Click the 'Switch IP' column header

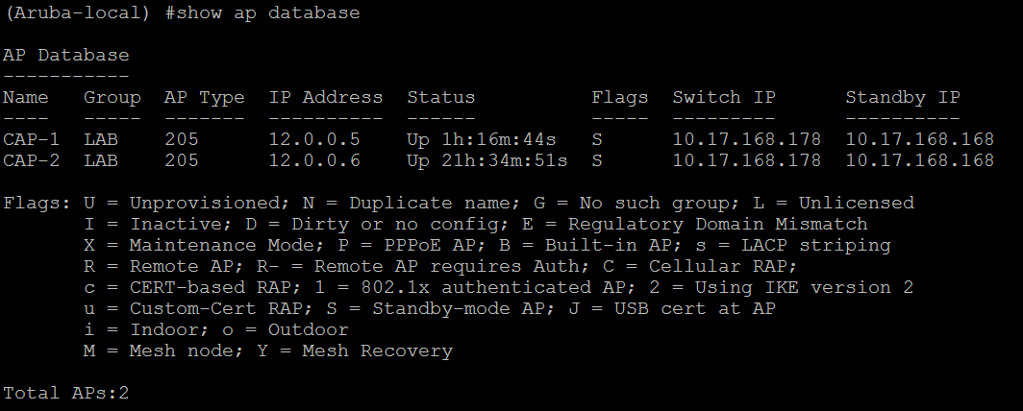click(x=724, y=98)
